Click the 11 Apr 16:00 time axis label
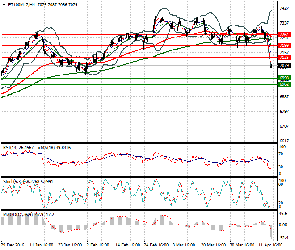 point(270,245)
